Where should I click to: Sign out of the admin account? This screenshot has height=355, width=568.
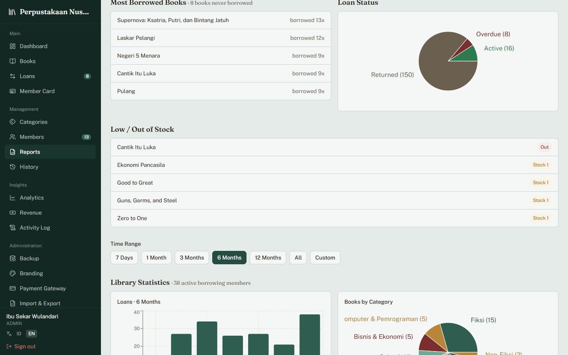click(21, 346)
